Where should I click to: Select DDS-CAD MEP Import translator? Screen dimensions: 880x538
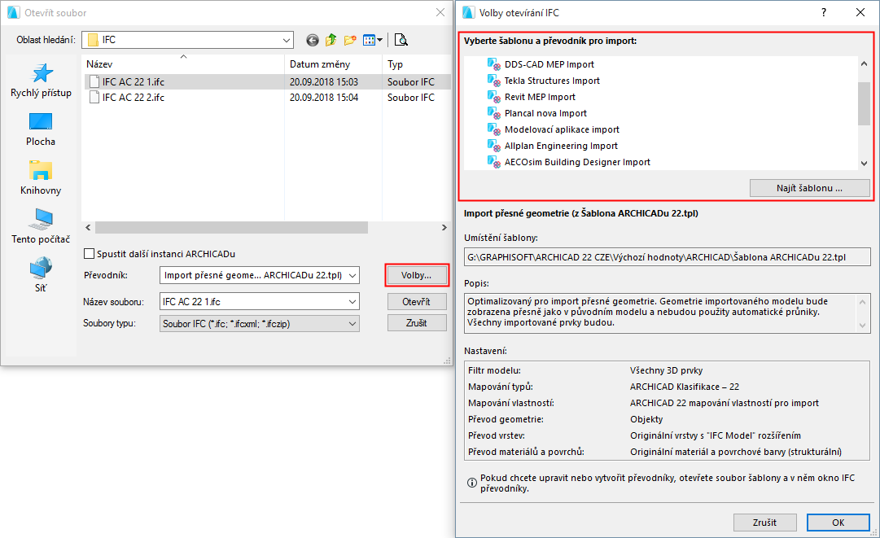point(549,64)
